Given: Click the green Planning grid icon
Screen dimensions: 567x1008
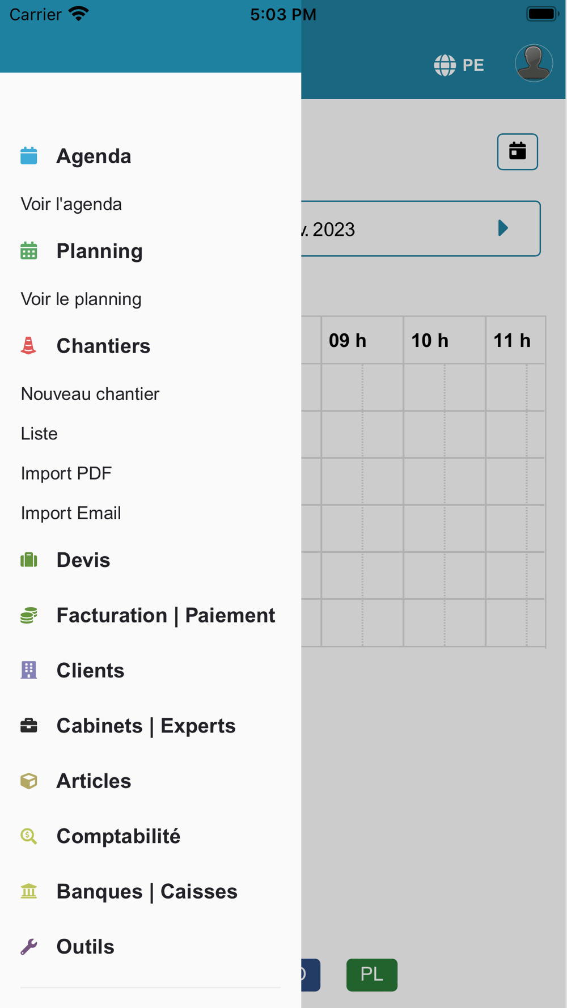Looking at the screenshot, I should pos(29,251).
